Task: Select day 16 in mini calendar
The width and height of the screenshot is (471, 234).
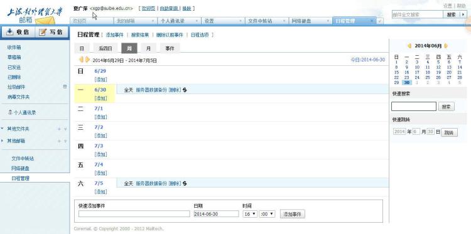Action: [x=407, y=72]
